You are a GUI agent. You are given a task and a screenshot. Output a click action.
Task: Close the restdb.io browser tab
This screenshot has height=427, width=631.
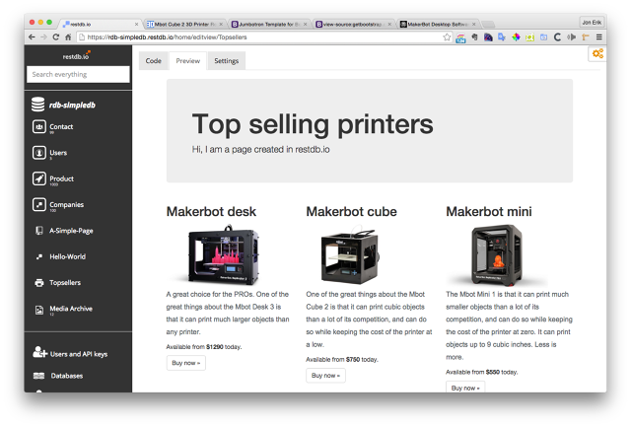point(136,24)
